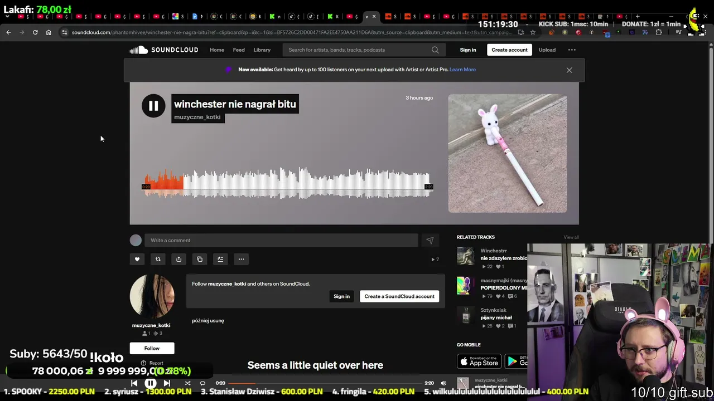The width and height of the screenshot is (714, 401).
Task: Mute audio with the volume icon
Action: coord(443,383)
